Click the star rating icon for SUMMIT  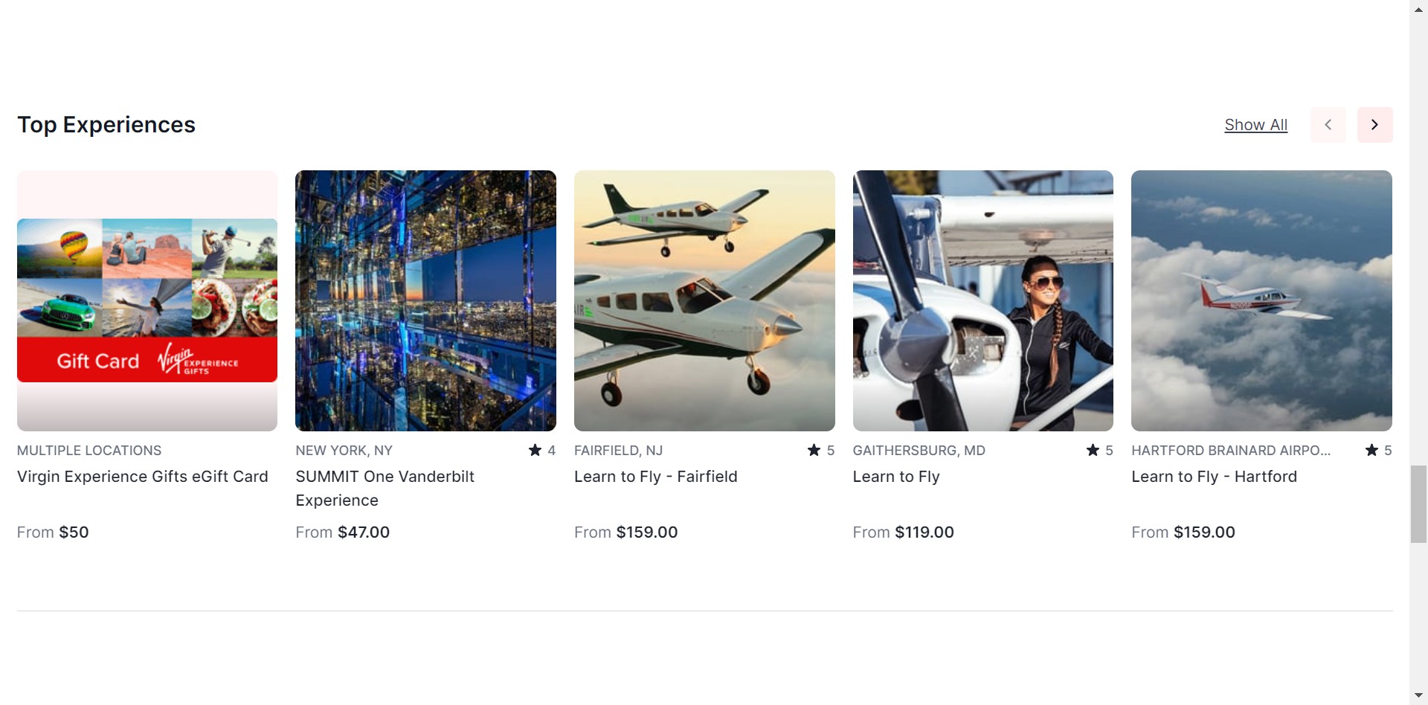[x=535, y=450]
